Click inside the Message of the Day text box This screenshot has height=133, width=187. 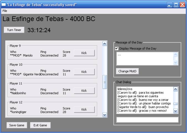[145, 58]
